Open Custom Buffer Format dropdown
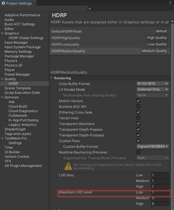174x210 pixels. pos(153,146)
